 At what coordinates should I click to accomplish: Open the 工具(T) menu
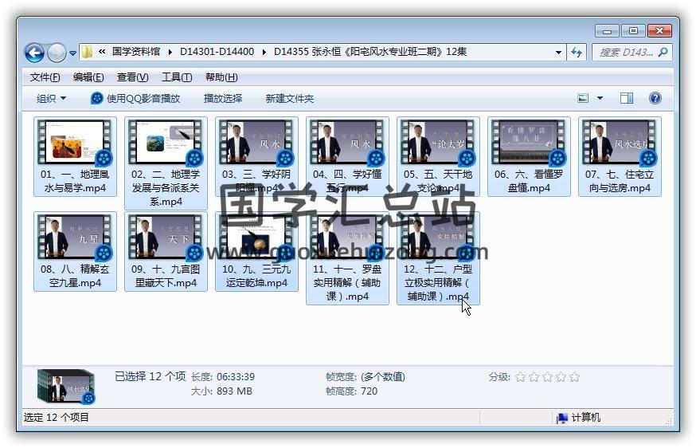coord(176,77)
